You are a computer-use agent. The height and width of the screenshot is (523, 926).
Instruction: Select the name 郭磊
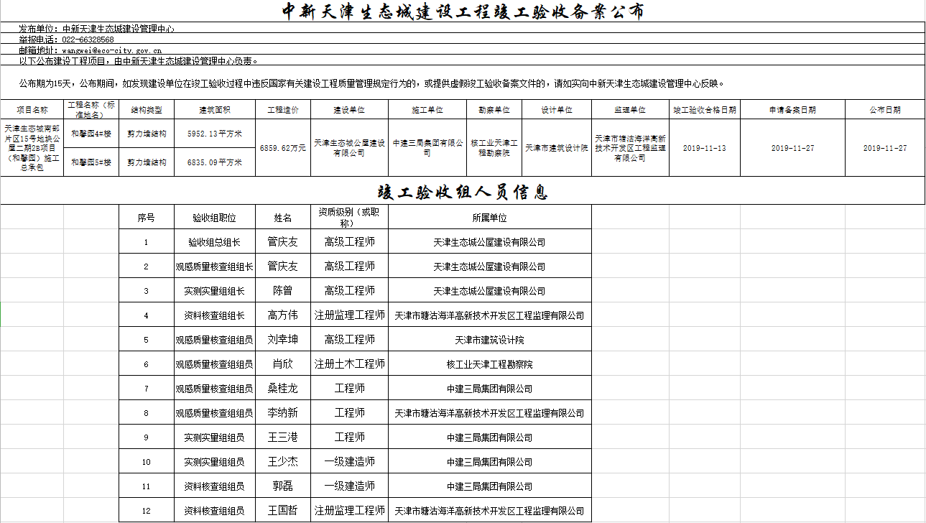[x=283, y=486]
